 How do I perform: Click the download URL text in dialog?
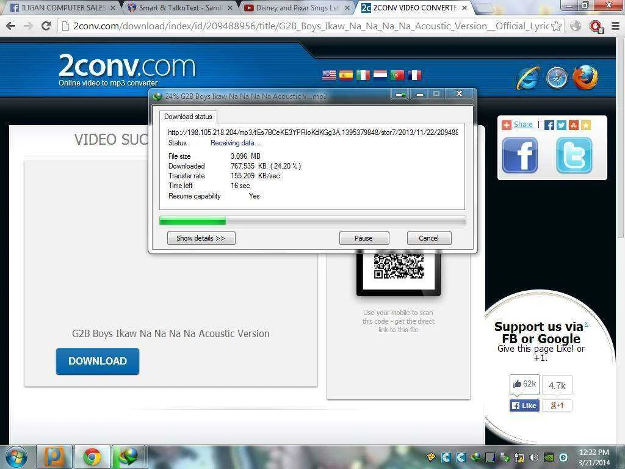coord(313,133)
